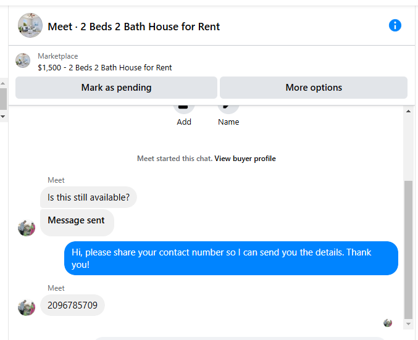Click Mark as pending button
The image size is (418, 340).
pos(116,88)
